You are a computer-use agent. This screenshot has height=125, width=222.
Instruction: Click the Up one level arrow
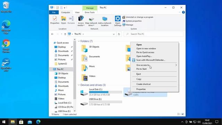(x=65, y=34)
